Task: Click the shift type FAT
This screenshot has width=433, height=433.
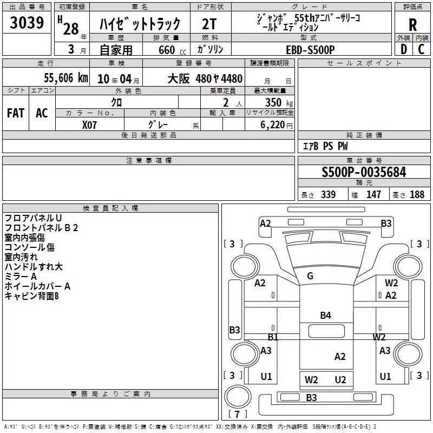Action: pos(16,113)
